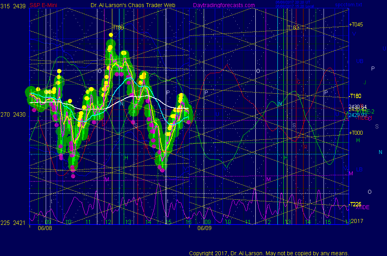Select the "+T045" line label
The height and width of the screenshot is (256, 387).
click(356, 24)
